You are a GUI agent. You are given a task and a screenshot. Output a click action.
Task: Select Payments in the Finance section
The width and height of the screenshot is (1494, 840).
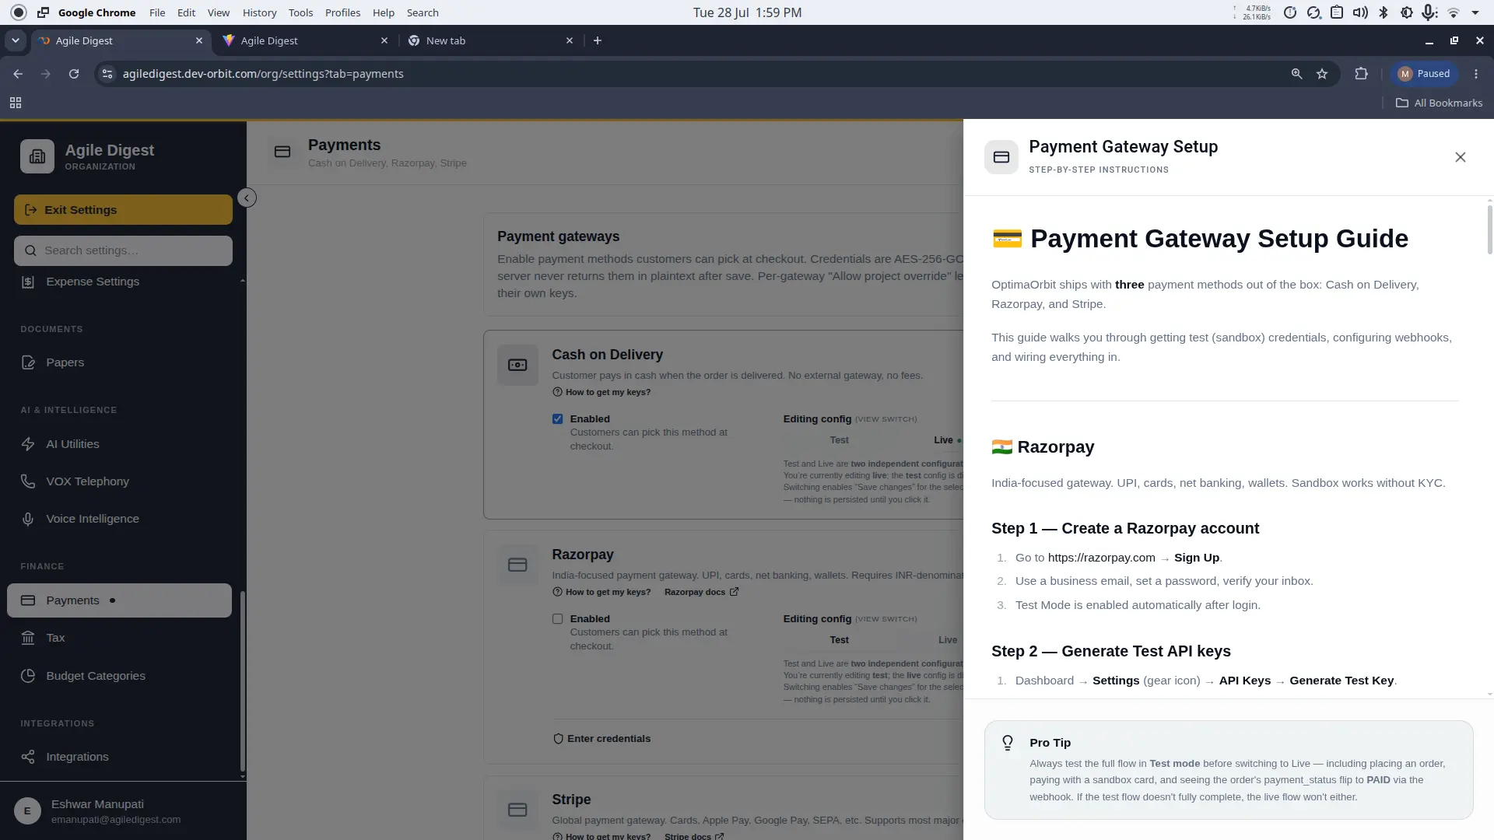[119, 600]
